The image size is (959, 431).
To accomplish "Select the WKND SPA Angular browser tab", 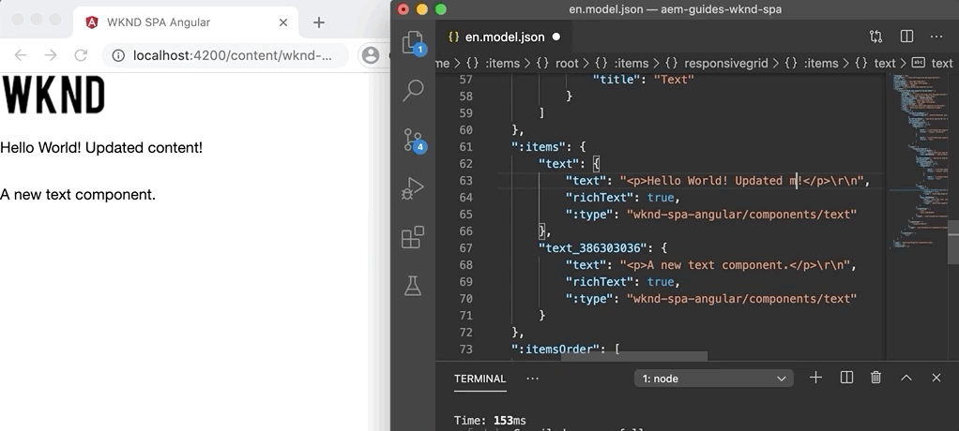I will tap(187, 22).
